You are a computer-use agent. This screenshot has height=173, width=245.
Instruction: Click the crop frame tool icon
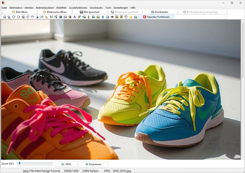[42, 17]
